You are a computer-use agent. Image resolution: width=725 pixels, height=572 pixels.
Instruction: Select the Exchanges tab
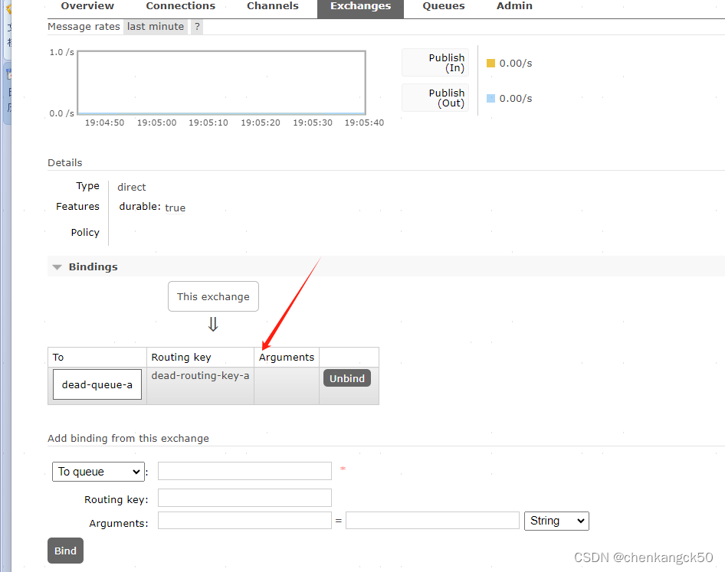tap(360, 8)
